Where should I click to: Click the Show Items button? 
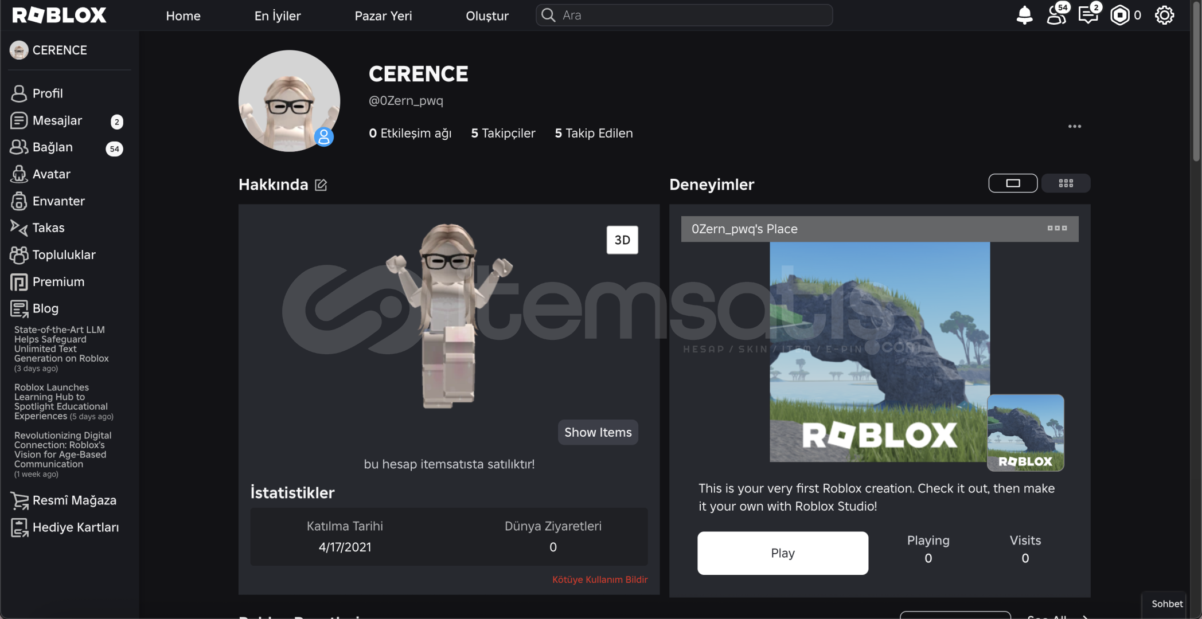point(598,432)
